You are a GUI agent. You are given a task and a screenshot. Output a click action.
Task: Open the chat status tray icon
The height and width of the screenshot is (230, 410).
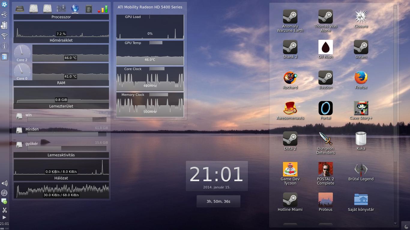point(4,201)
